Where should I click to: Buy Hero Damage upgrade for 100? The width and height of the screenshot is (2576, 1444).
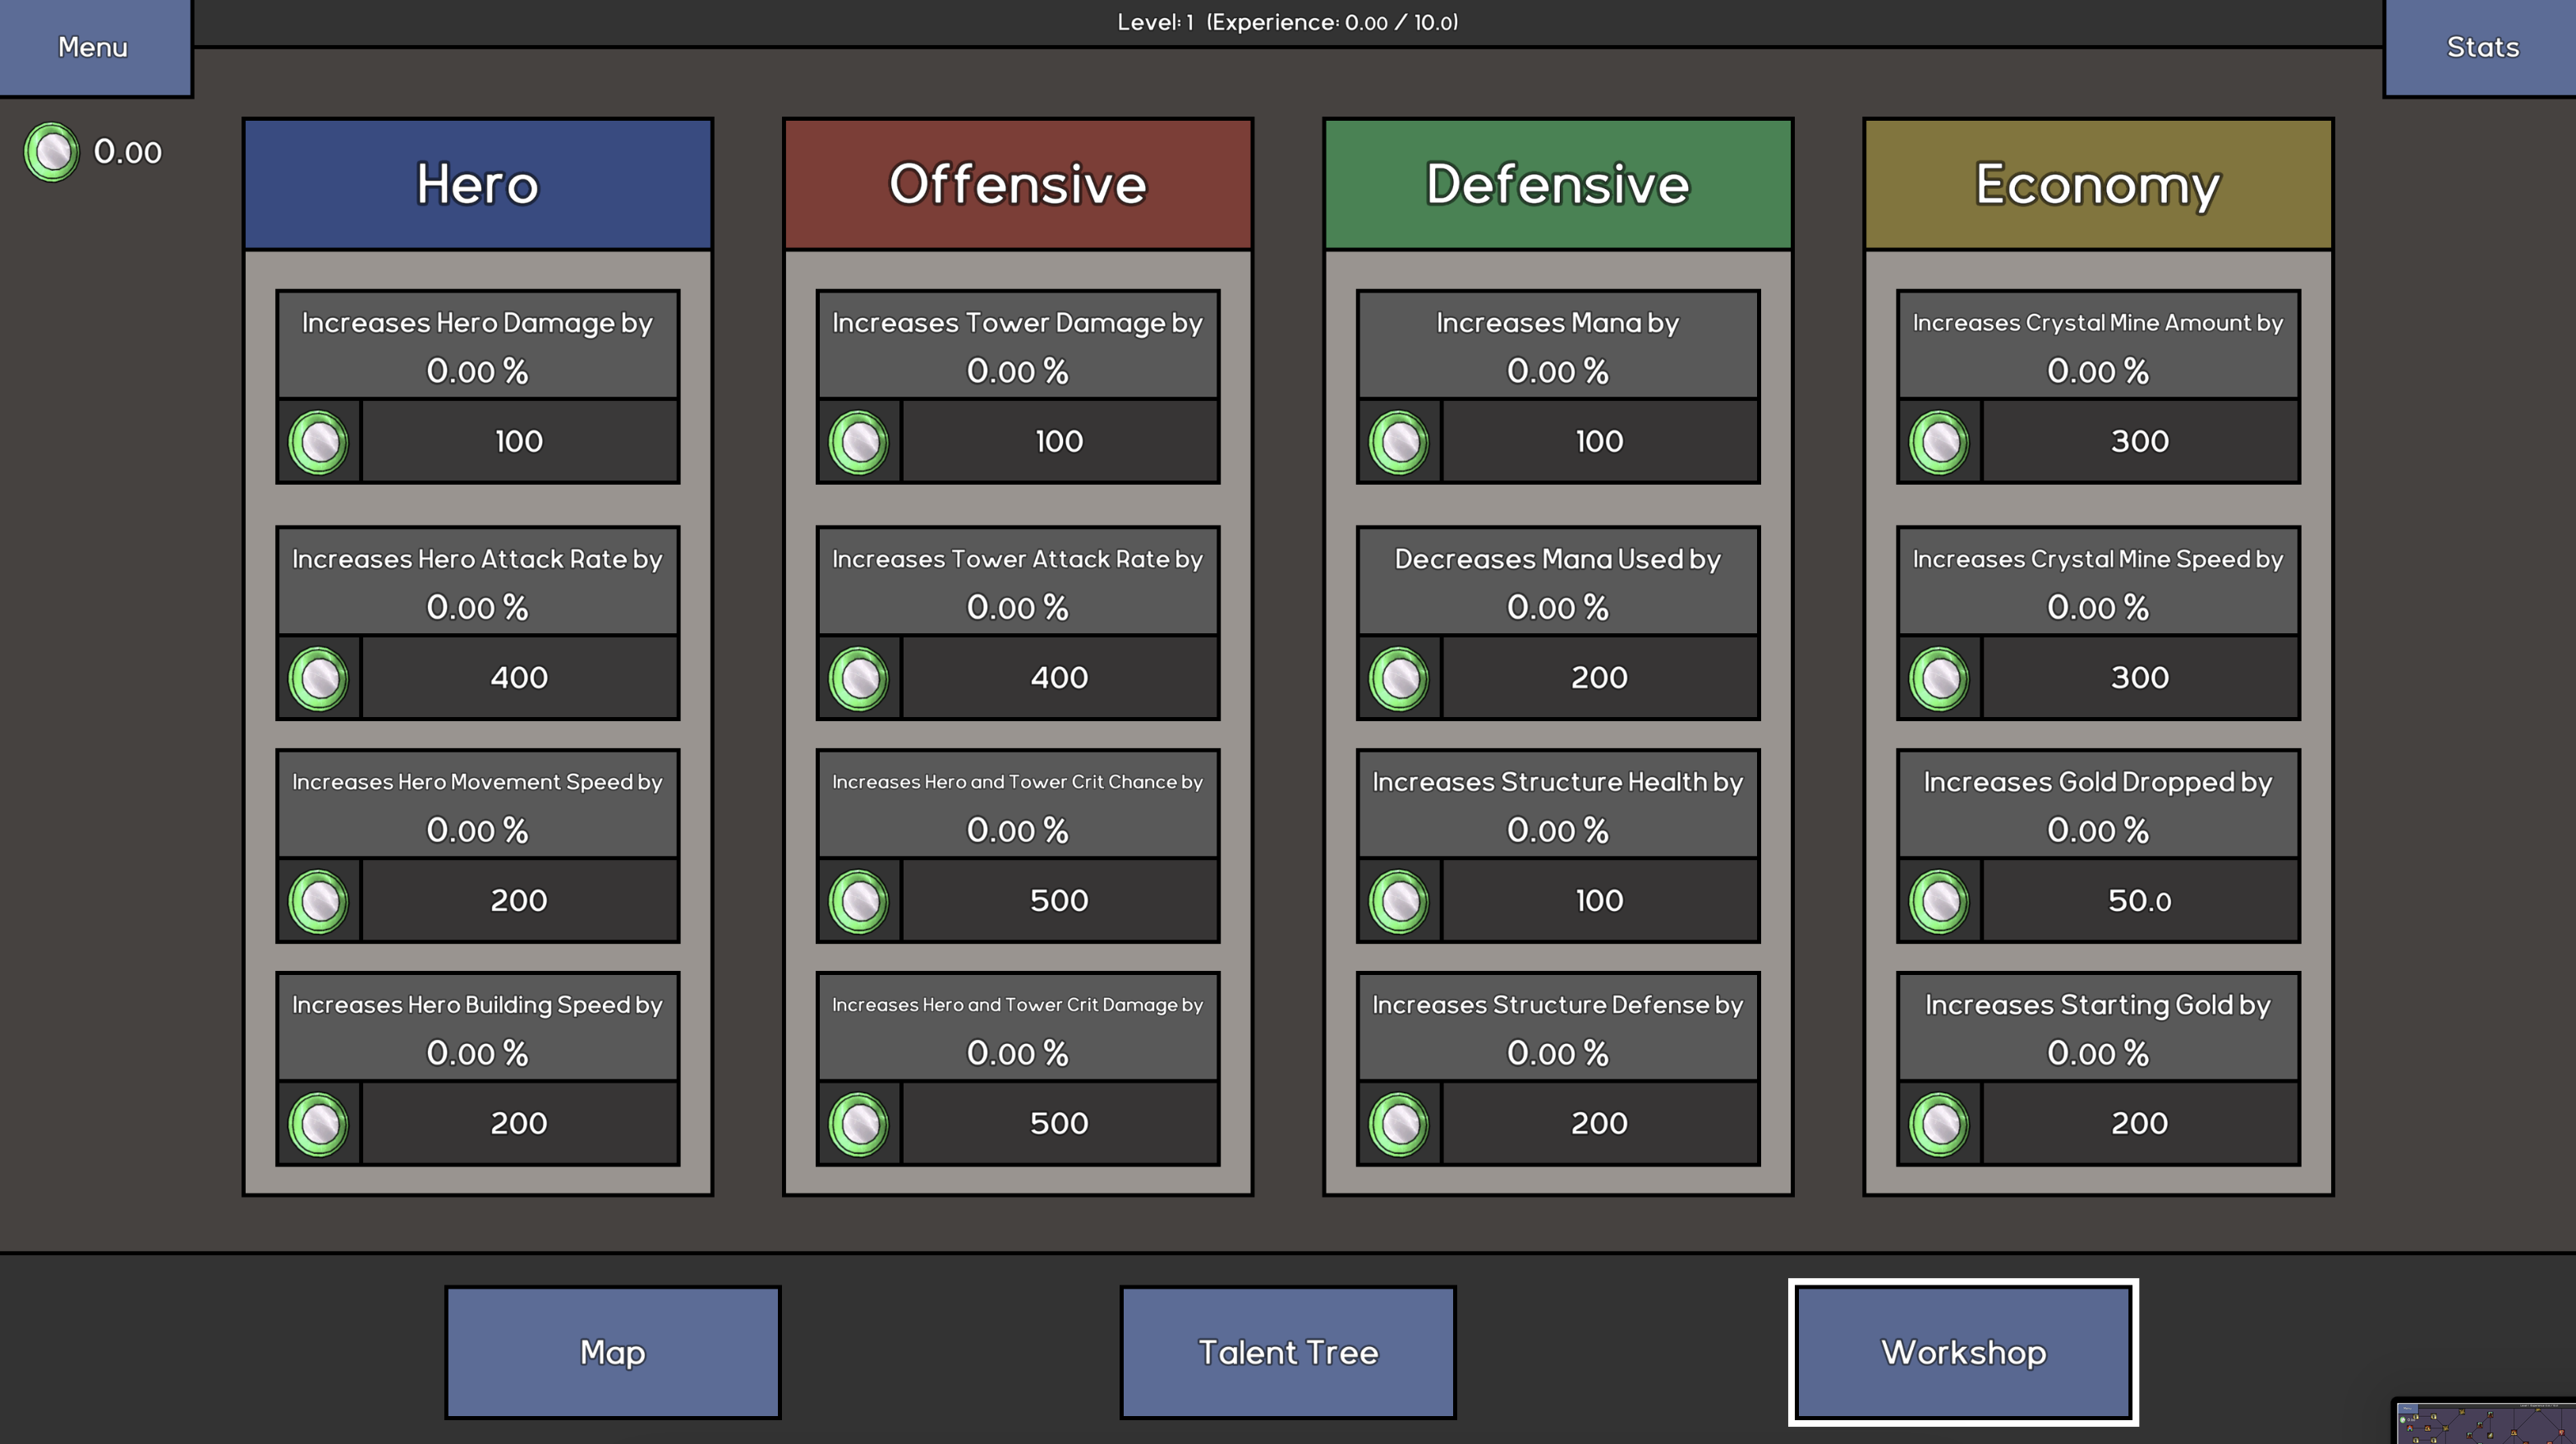(x=519, y=442)
